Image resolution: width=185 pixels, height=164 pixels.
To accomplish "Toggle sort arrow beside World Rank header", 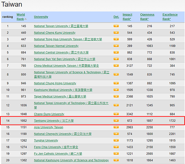I will pos(26,19).
